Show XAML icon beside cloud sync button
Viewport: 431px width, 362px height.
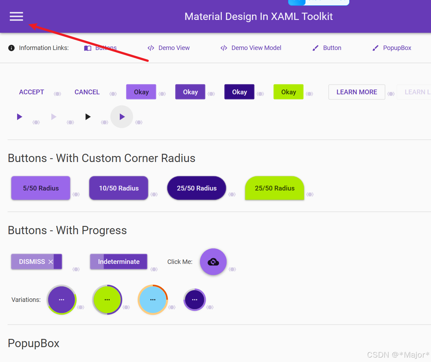pos(233,269)
